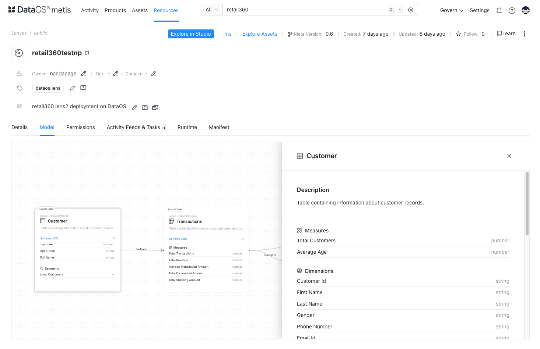This screenshot has height=349, width=540.
Task: Open the description conversation thread icon
Action: (x=155, y=107)
